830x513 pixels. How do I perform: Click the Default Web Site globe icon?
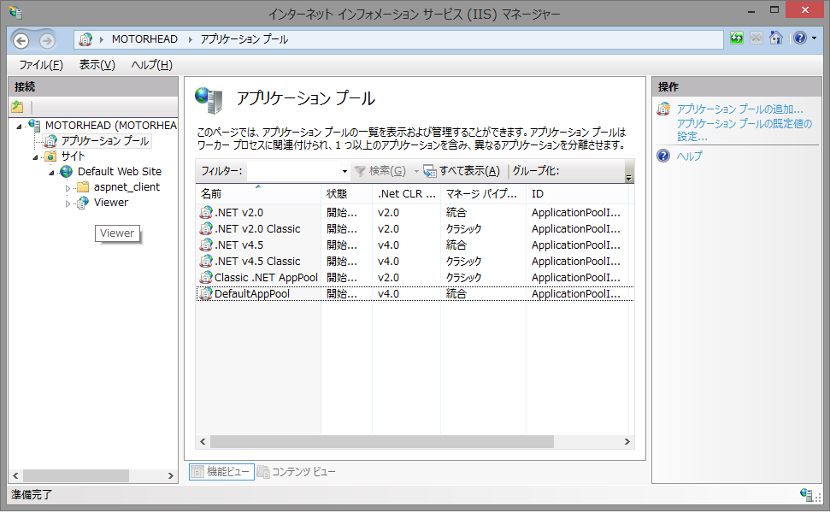point(67,172)
